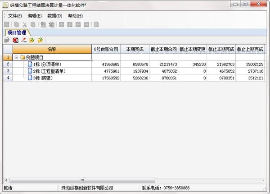The height and width of the screenshot is (194, 270).
Task: Select the 1标(分项清单) tree item
Action: click(x=47, y=64)
